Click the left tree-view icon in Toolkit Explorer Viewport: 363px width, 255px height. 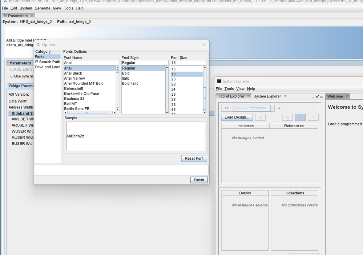tap(287, 117)
